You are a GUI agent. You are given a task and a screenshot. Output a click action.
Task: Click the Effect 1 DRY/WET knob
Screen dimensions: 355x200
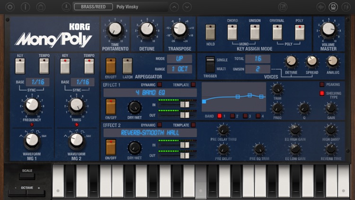tap(134, 108)
